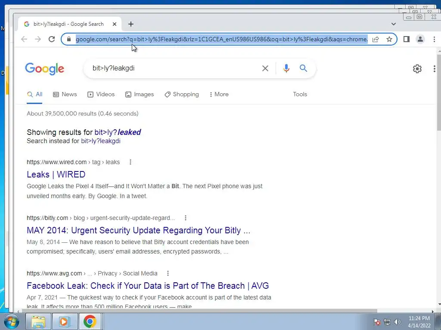Switch to the Shopping tab
Screen dimensions: 441x330
click(x=182, y=95)
